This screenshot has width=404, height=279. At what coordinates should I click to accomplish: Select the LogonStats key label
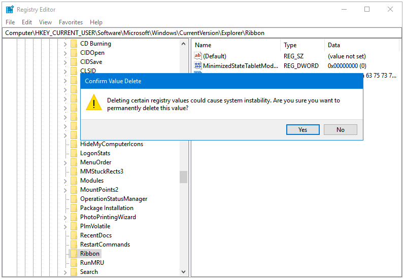(x=95, y=153)
